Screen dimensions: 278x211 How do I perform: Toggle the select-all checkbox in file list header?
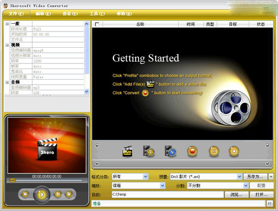(97, 24)
